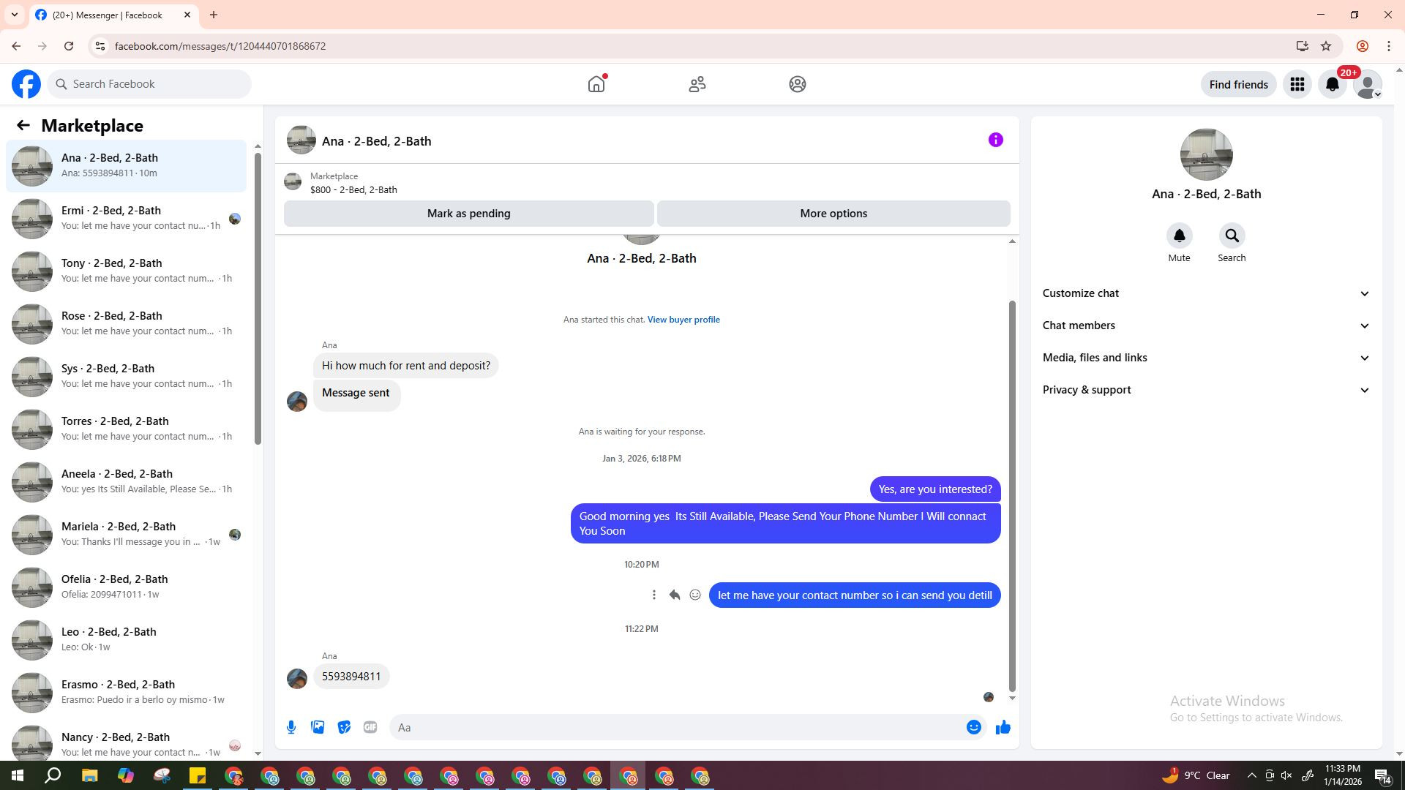Screen dimensions: 1405x790
Task: Click Mark as pending button
Action: point(468,214)
